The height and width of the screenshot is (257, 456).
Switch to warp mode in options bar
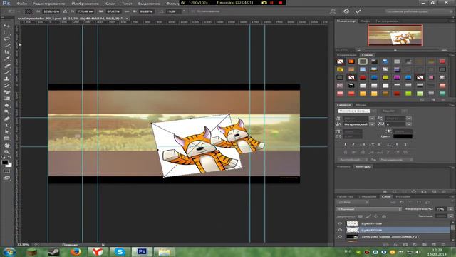[333, 11]
